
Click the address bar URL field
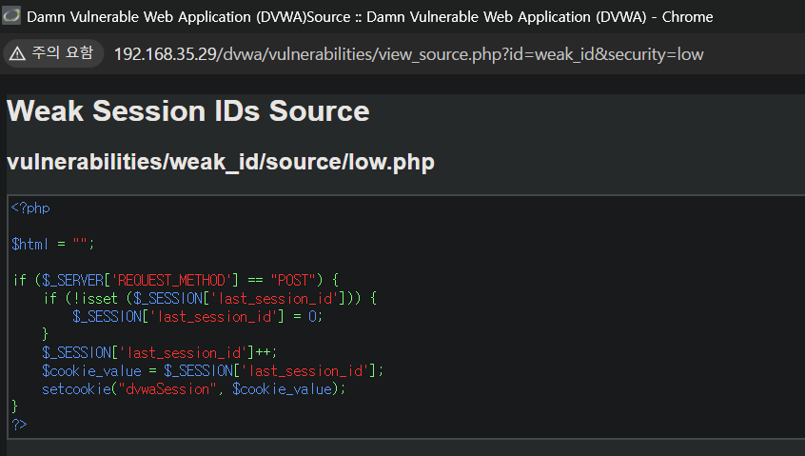tap(408, 54)
